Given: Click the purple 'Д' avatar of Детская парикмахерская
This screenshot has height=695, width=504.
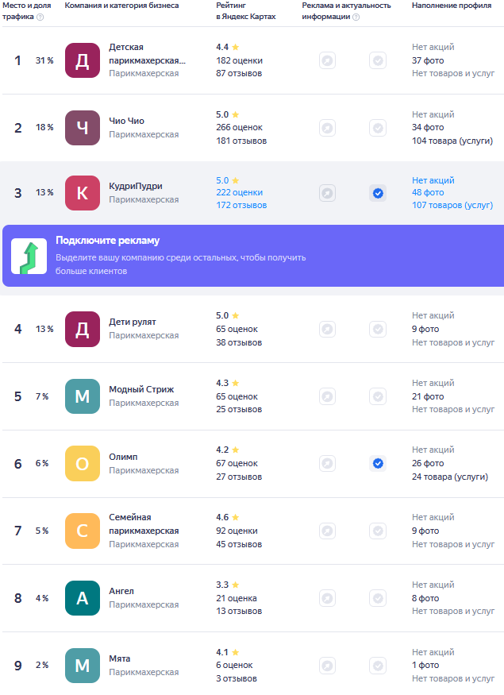Looking at the screenshot, I should [x=83, y=60].
